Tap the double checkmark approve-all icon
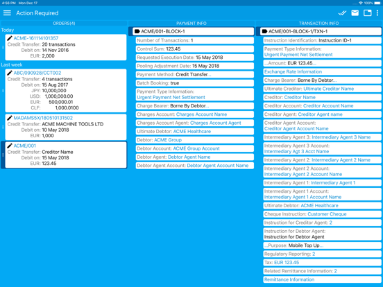The image size is (383, 287). point(343,13)
